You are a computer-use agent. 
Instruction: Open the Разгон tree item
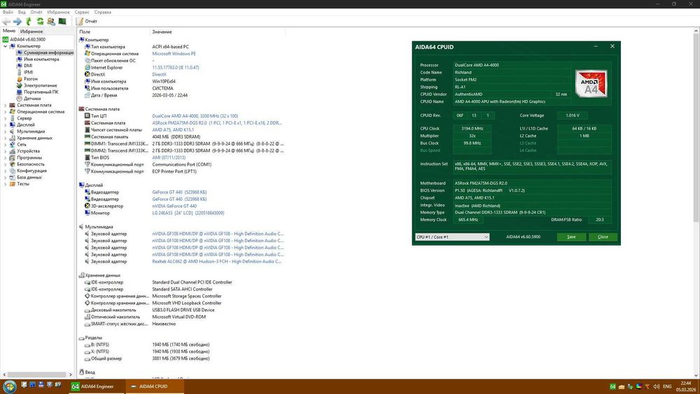30,79
